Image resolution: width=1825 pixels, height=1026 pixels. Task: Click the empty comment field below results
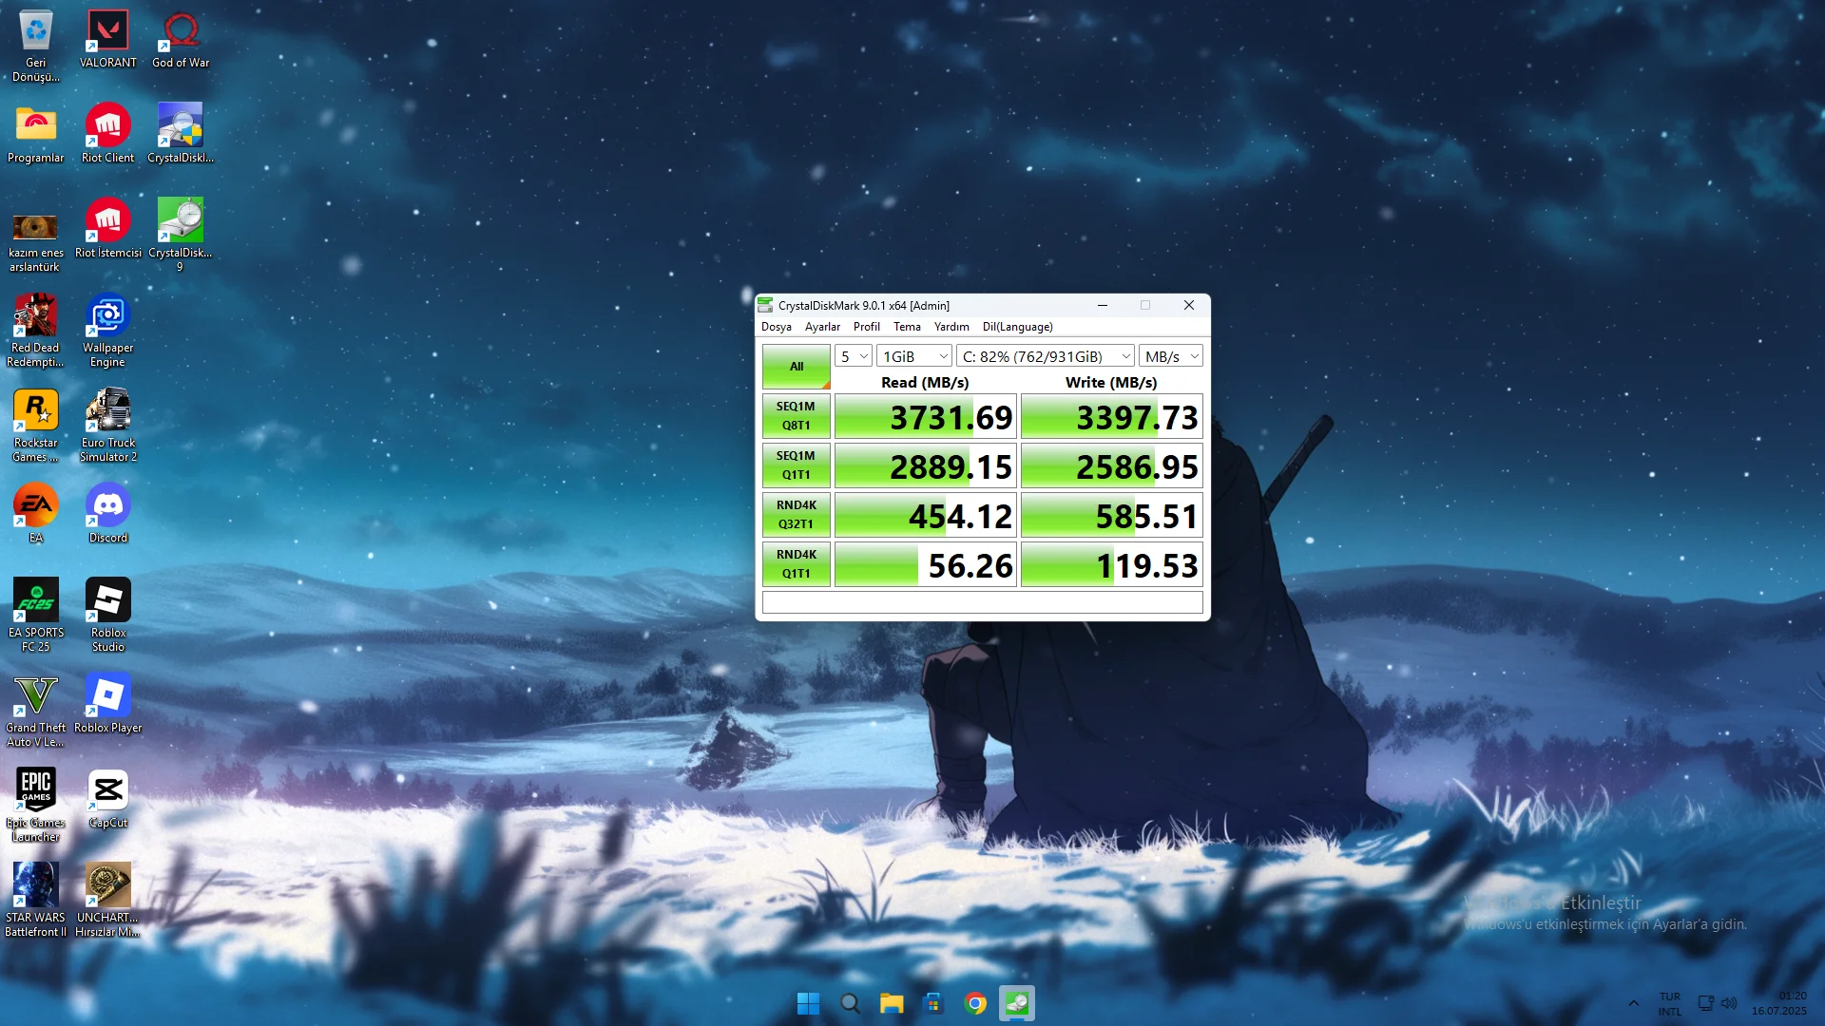point(982,602)
